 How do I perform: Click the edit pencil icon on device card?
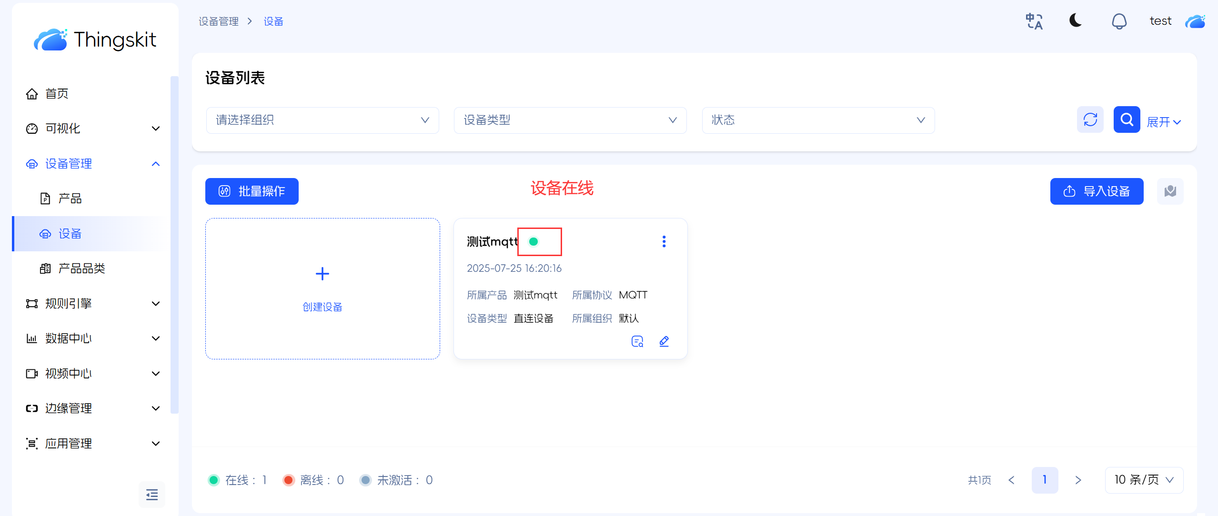pos(664,341)
